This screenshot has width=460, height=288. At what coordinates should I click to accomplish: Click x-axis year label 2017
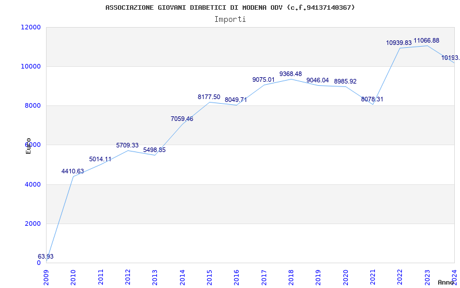[264, 277]
